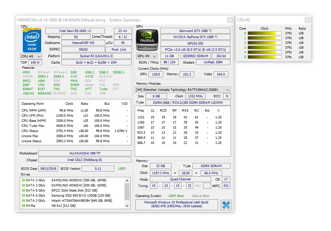Click the memory clock 1197.3 MHz field
The image size is (331, 231).
pyautogui.click(x=161, y=173)
